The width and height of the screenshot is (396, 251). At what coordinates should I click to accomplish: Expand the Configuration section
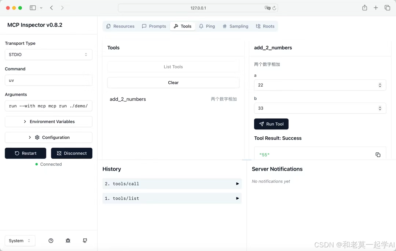click(48, 137)
